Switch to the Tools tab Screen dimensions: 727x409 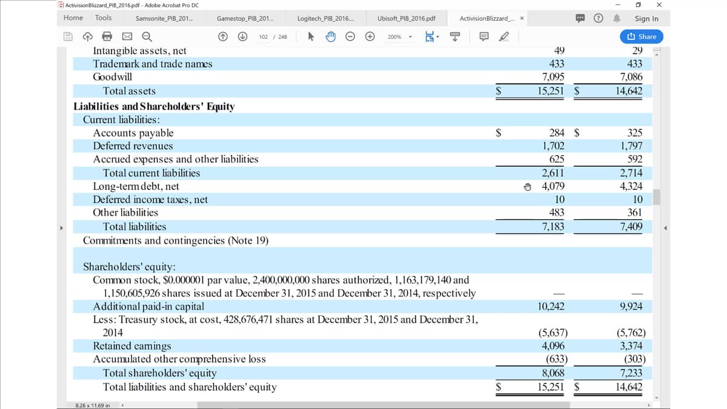coord(104,18)
